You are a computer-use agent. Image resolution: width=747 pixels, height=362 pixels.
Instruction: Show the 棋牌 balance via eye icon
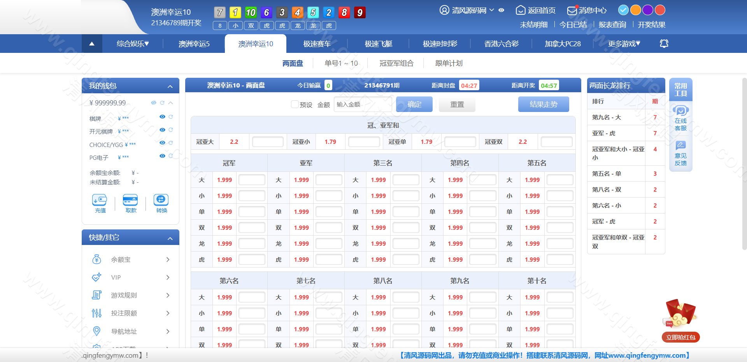[162, 117]
